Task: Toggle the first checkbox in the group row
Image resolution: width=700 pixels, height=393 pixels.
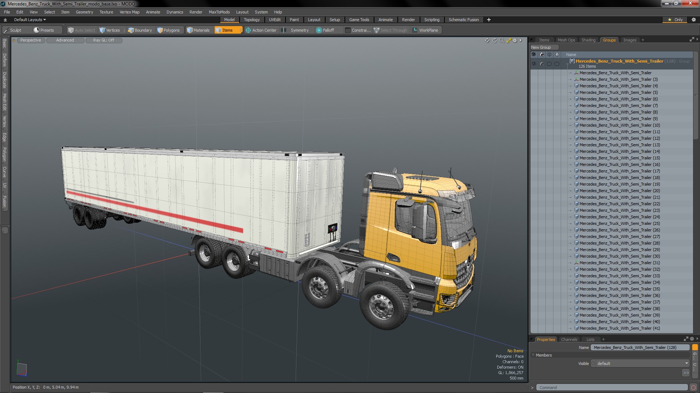Action: coord(549,64)
